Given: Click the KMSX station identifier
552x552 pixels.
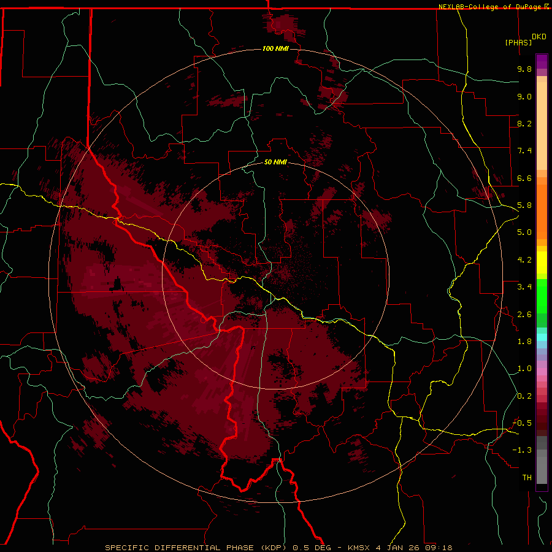Looking at the screenshot, I should tap(359, 548).
